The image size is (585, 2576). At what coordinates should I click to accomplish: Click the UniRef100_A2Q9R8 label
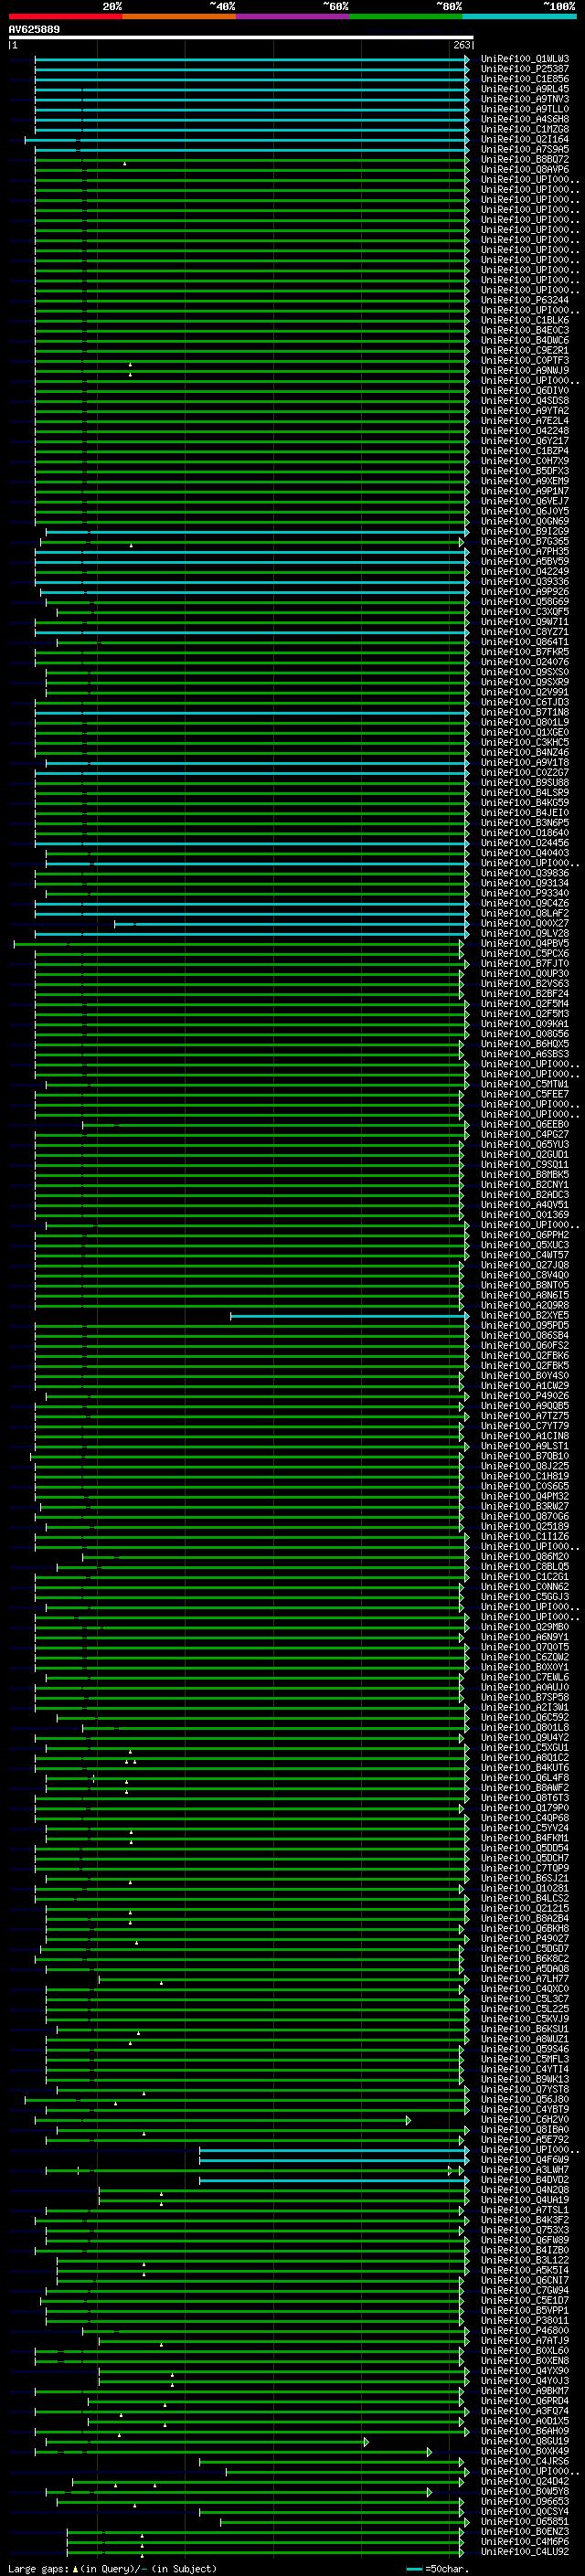click(x=525, y=1306)
